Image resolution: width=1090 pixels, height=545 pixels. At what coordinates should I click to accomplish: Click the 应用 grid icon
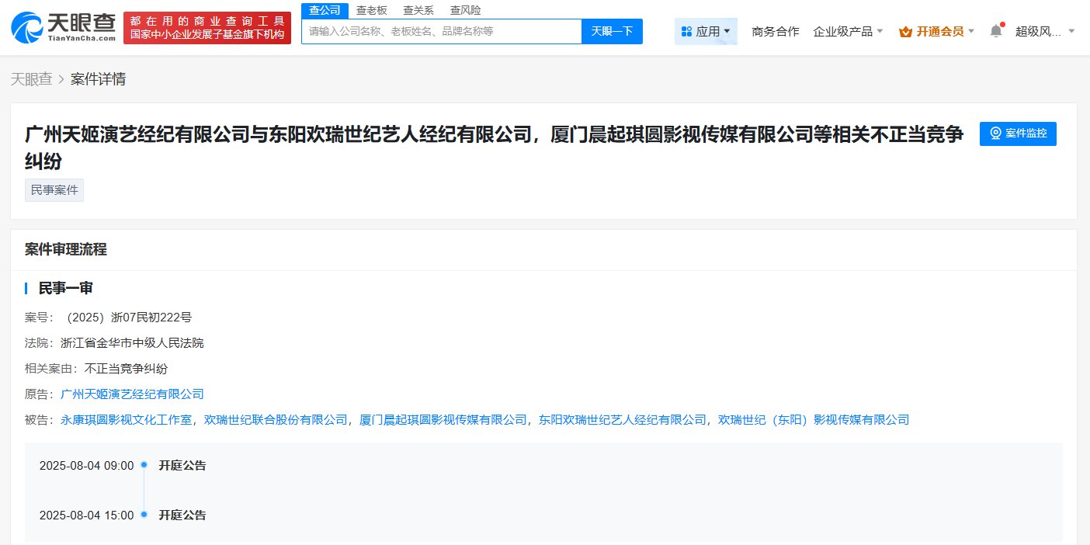(686, 32)
